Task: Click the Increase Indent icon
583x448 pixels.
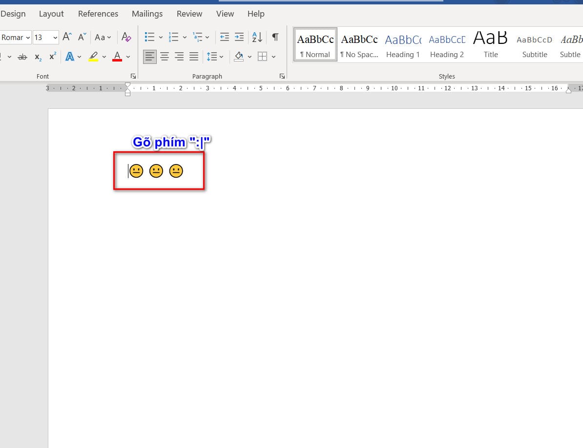Action: click(x=239, y=37)
